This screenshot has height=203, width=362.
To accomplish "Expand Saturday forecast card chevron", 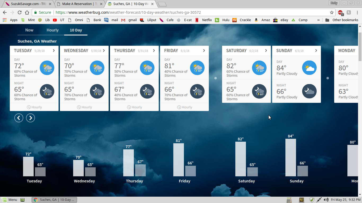I will 266,50.
